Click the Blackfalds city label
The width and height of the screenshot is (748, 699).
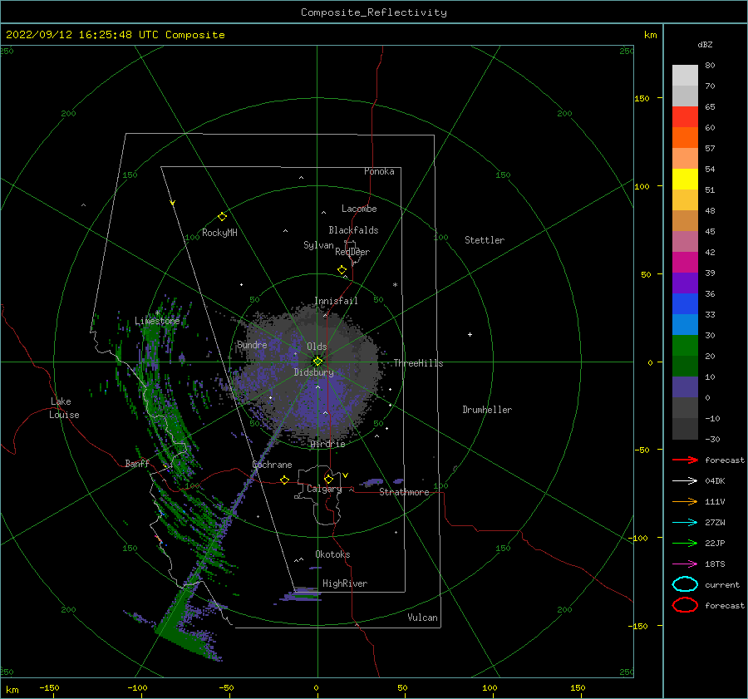pos(353,230)
